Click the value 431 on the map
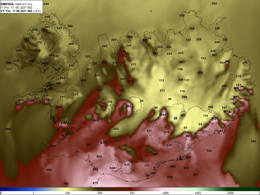Screen dimensions: 260x195 155,154
